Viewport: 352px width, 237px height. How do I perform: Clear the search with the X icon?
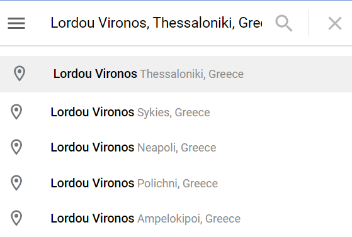pyautogui.click(x=335, y=23)
